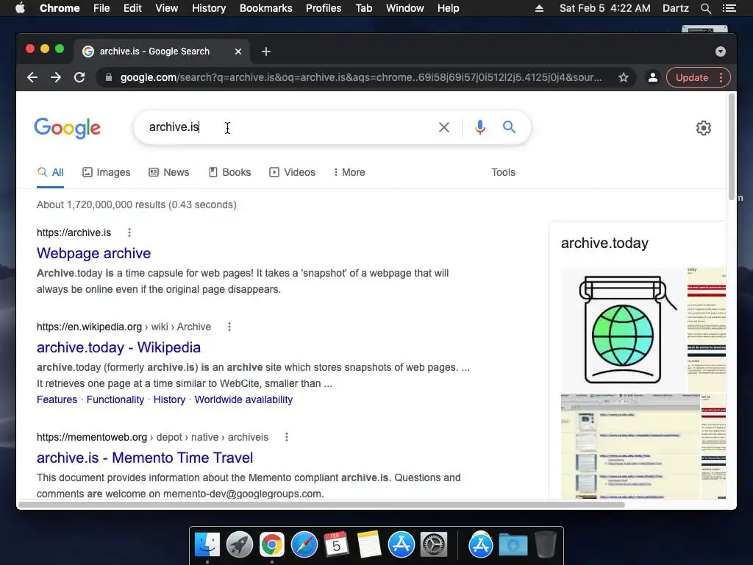
Task: Click inside the Google search text field
Action: click(x=288, y=127)
